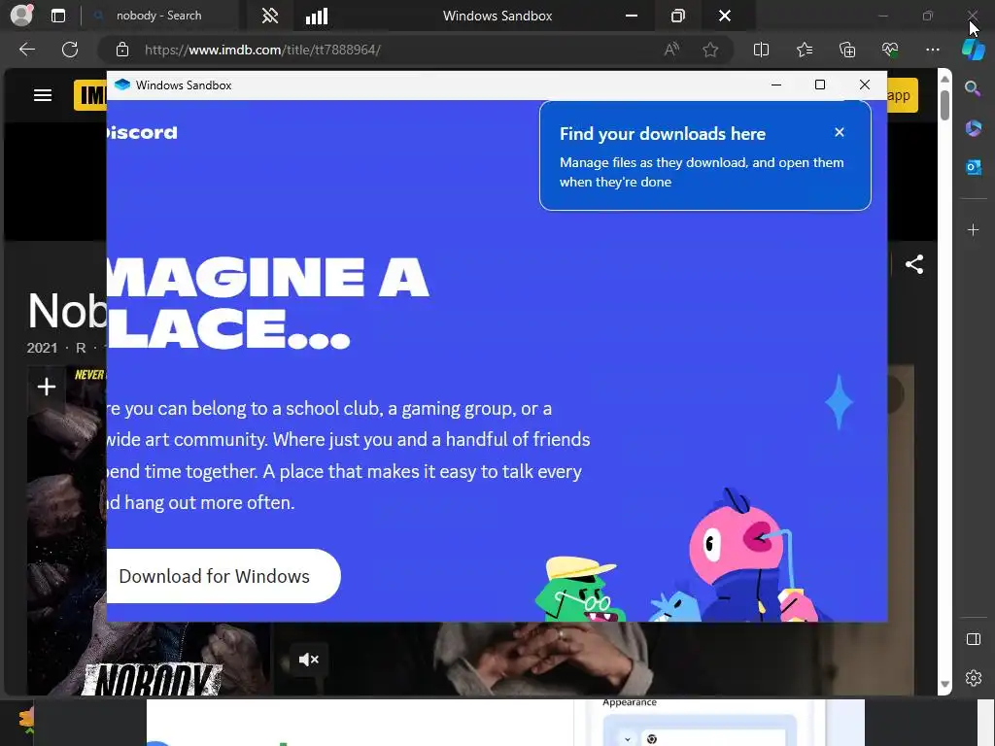Image resolution: width=995 pixels, height=746 pixels.
Task: Open the Favorites list icon
Action: 805,50
